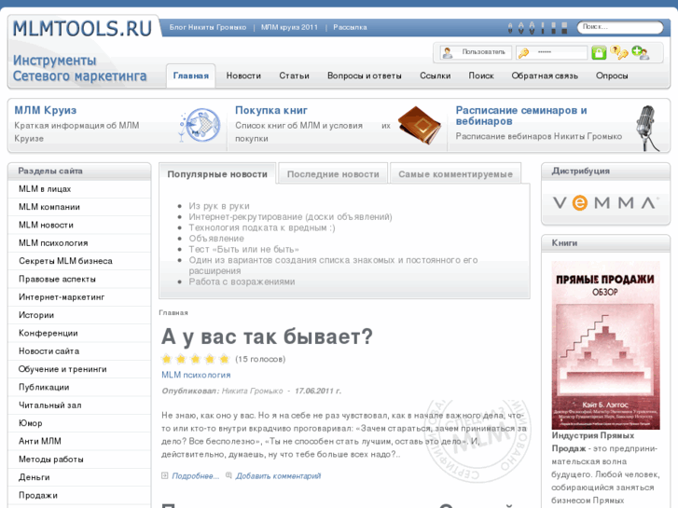Open Интернет-рекрутирование news item
This screenshot has height=508, width=678.
[290, 216]
